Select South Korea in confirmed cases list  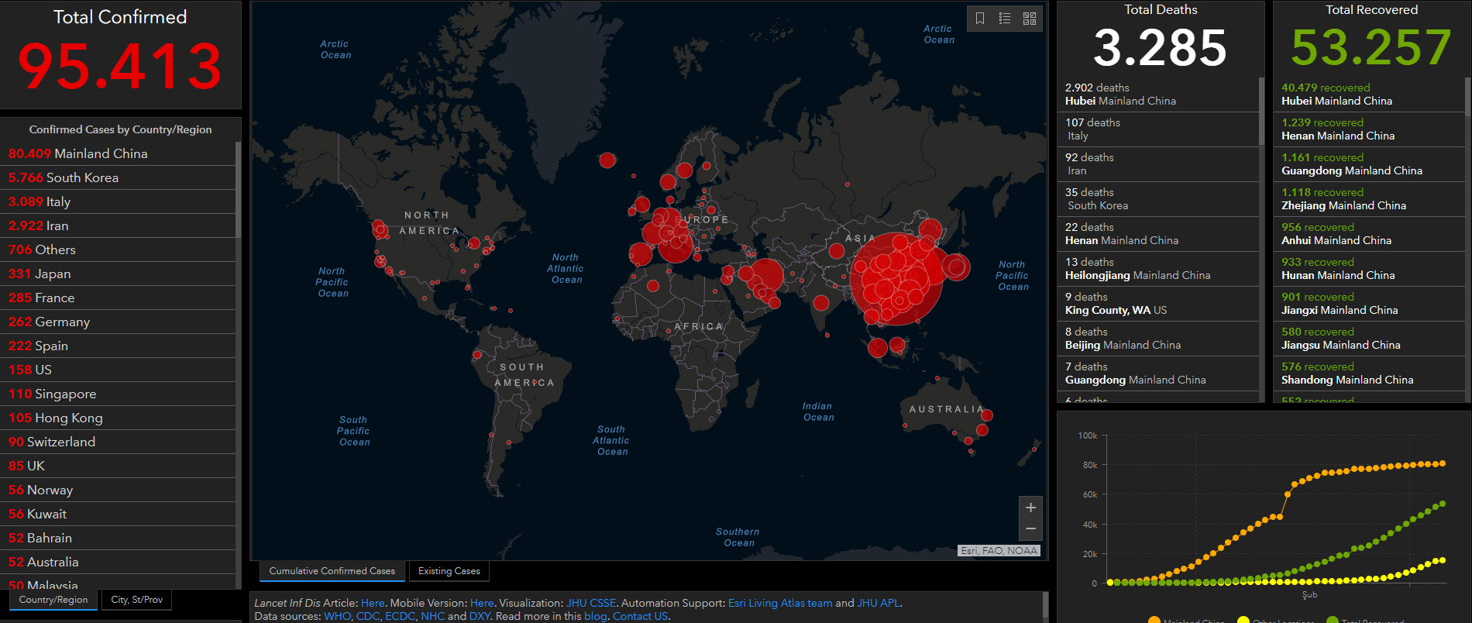(82, 177)
